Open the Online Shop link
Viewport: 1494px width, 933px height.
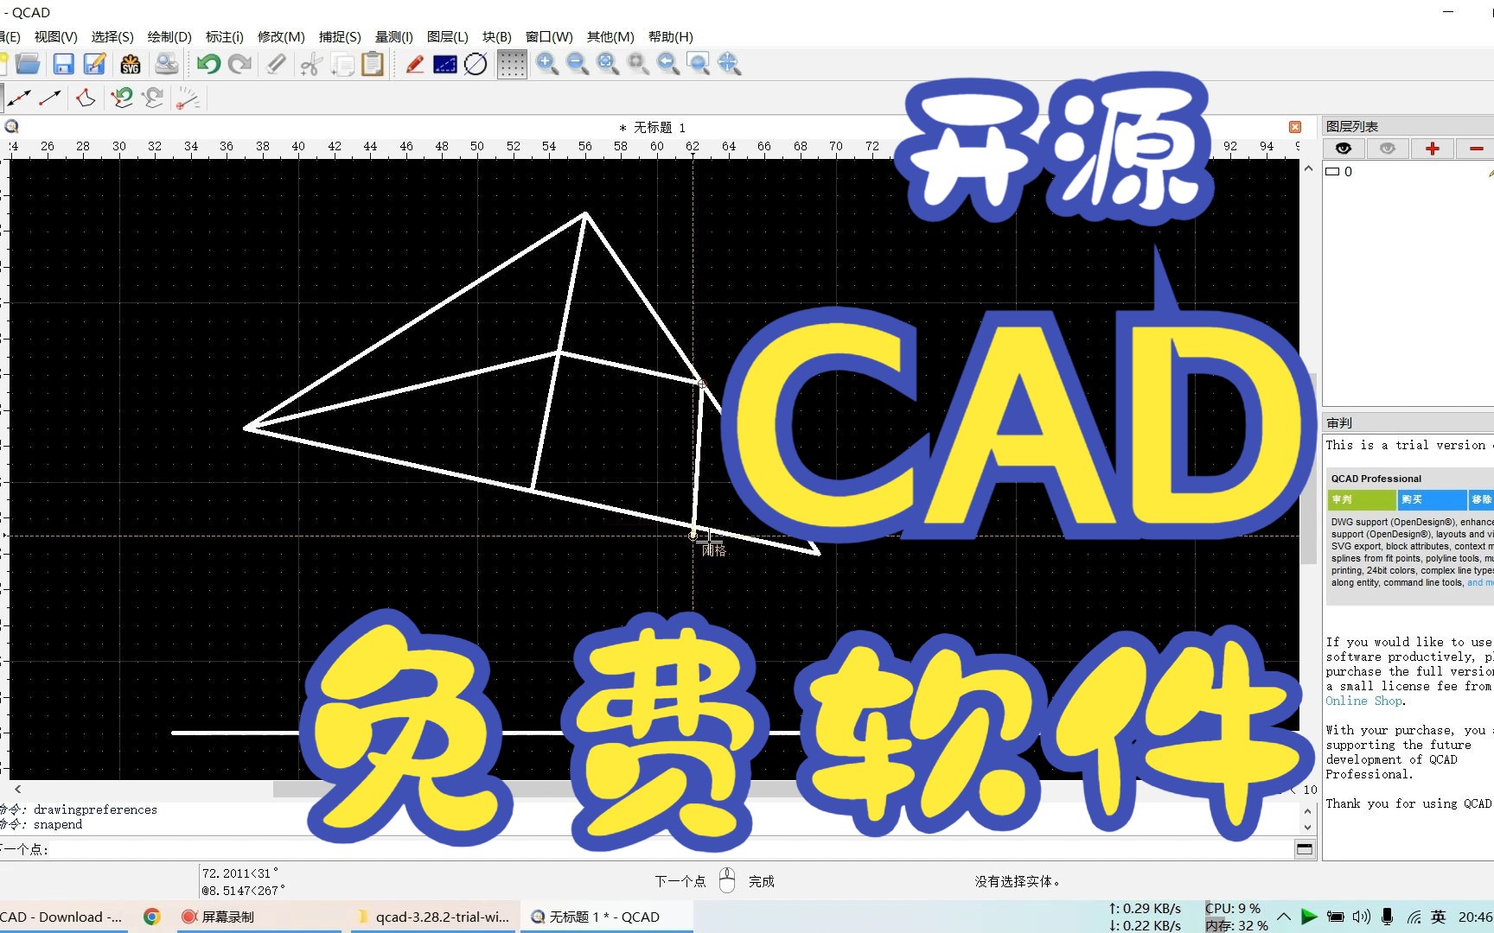(1364, 701)
